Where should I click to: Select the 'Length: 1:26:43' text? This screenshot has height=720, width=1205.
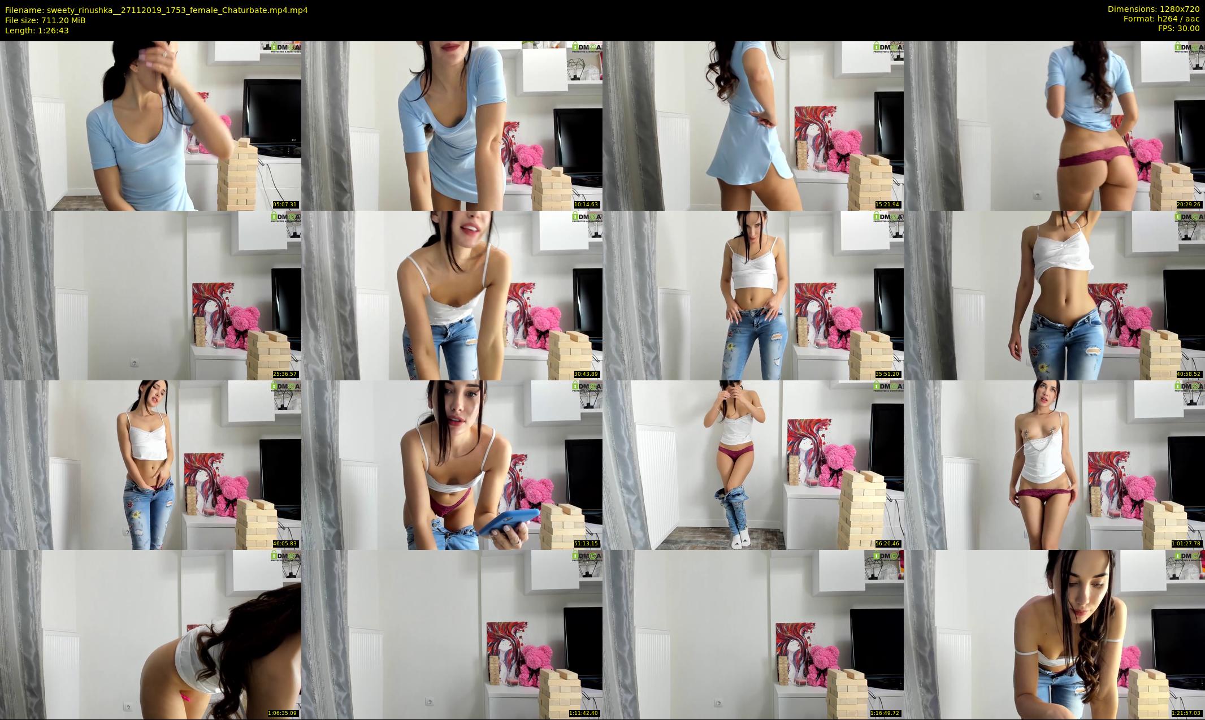(37, 31)
